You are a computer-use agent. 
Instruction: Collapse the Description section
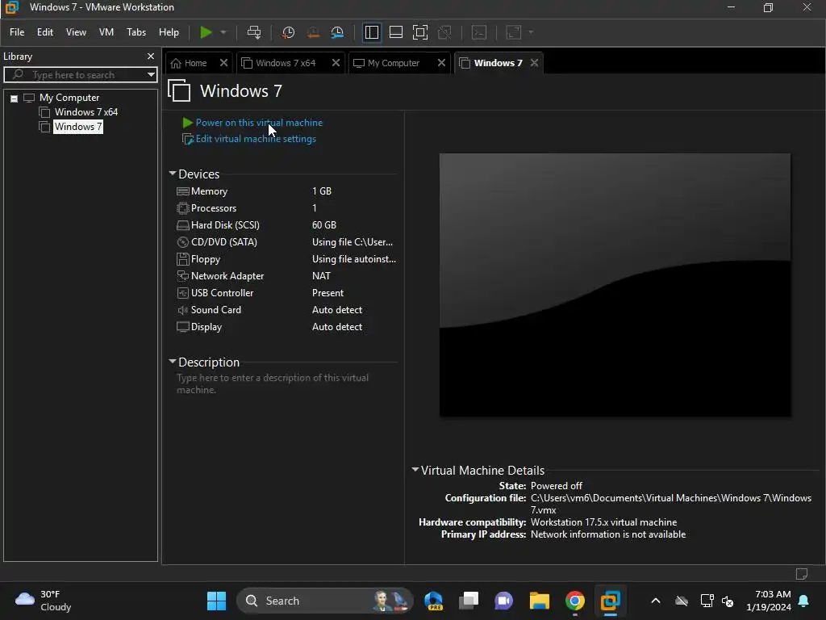pos(173,362)
